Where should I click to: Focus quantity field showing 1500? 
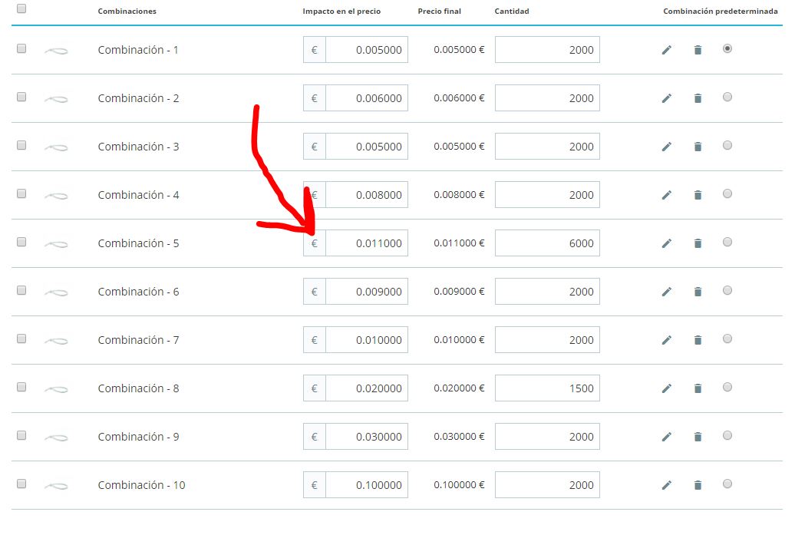click(547, 388)
